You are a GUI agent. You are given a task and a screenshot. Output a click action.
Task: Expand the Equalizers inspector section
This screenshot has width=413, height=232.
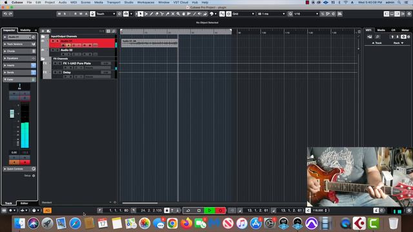(x=19, y=59)
